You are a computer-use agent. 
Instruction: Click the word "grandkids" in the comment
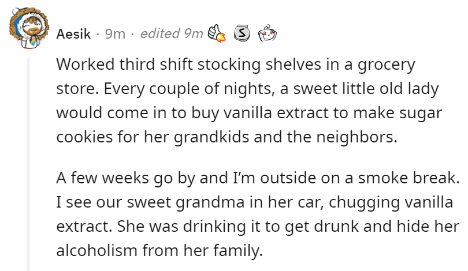211,138
